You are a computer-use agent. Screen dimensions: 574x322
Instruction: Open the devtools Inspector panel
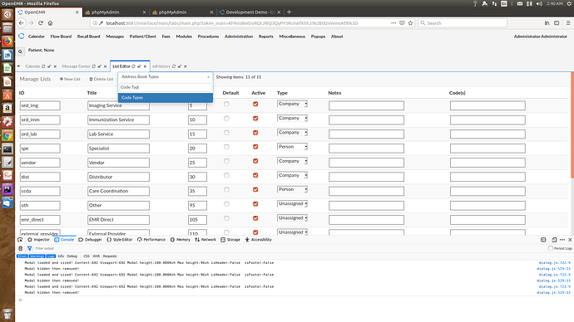(38, 240)
